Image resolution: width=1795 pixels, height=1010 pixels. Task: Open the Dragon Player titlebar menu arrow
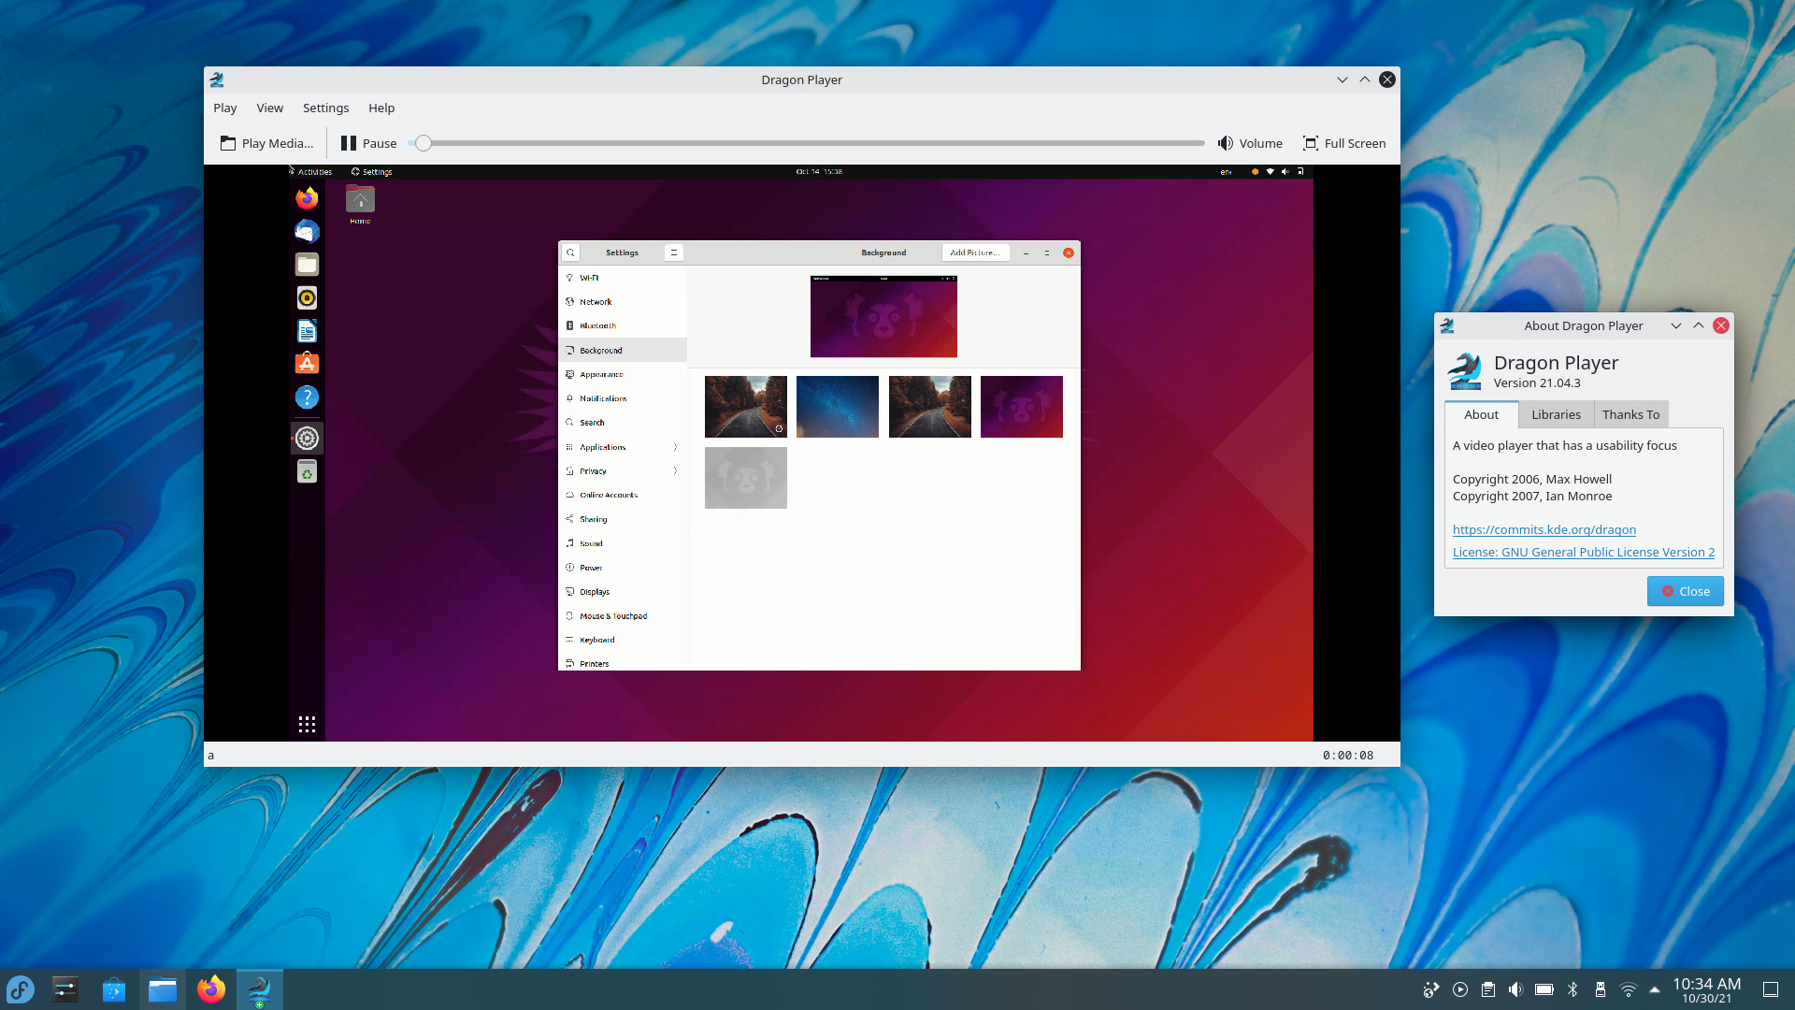pyautogui.click(x=1343, y=79)
